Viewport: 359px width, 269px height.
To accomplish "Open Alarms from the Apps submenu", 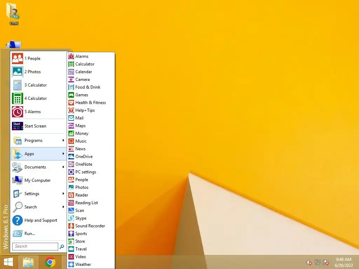I will click(x=91, y=56).
